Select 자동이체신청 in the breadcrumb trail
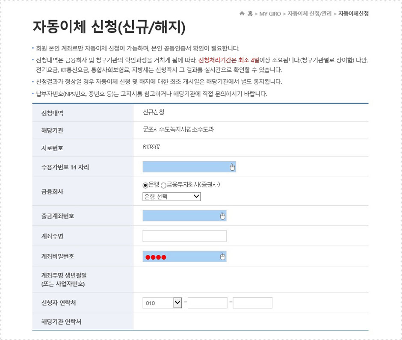402x340 pixels. pyautogui.click(x=355, y=14)
